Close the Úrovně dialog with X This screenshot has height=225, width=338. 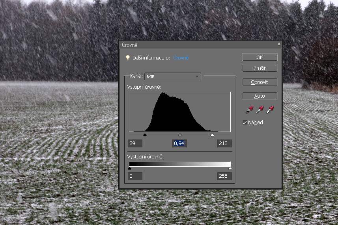279,44
